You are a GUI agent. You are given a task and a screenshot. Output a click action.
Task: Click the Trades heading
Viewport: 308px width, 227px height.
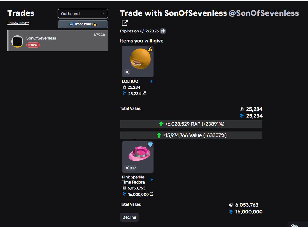(21, 13)
